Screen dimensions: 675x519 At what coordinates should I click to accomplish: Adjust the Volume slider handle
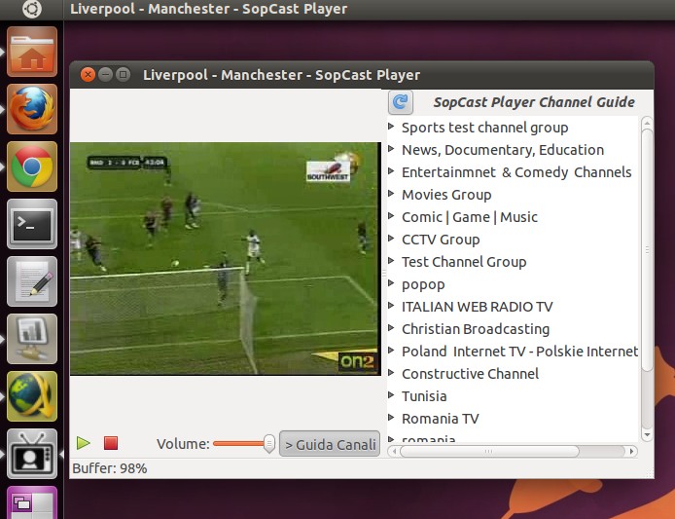tap(269, 444)
